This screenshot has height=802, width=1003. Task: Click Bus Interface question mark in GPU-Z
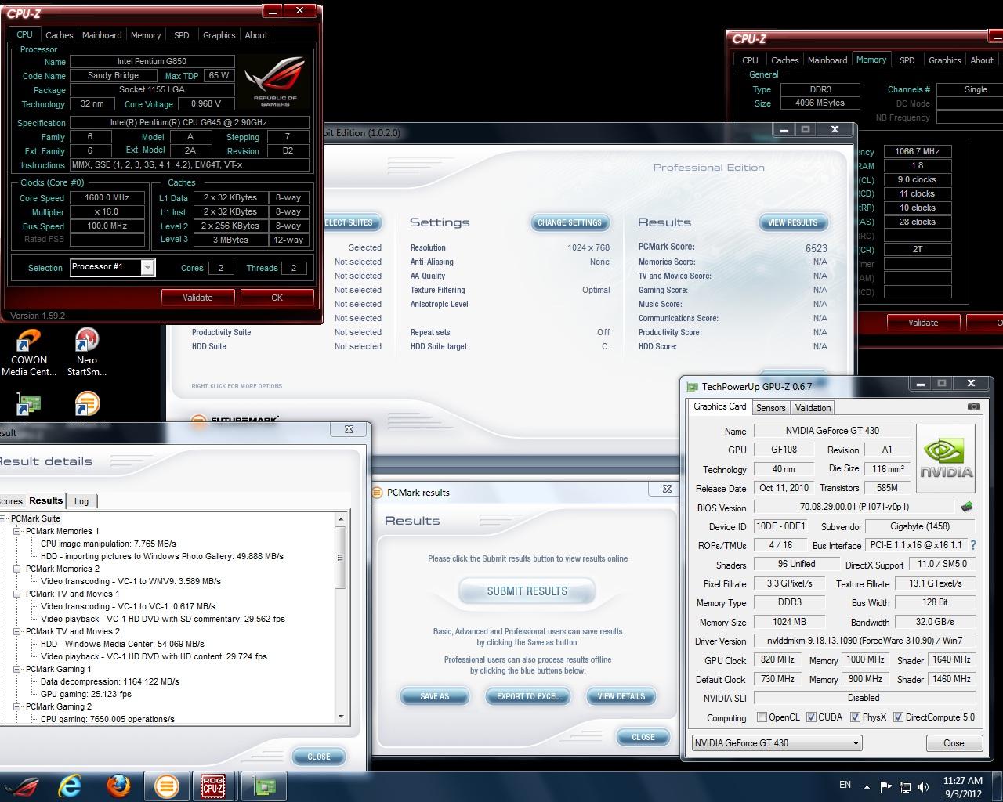[973, 545]
